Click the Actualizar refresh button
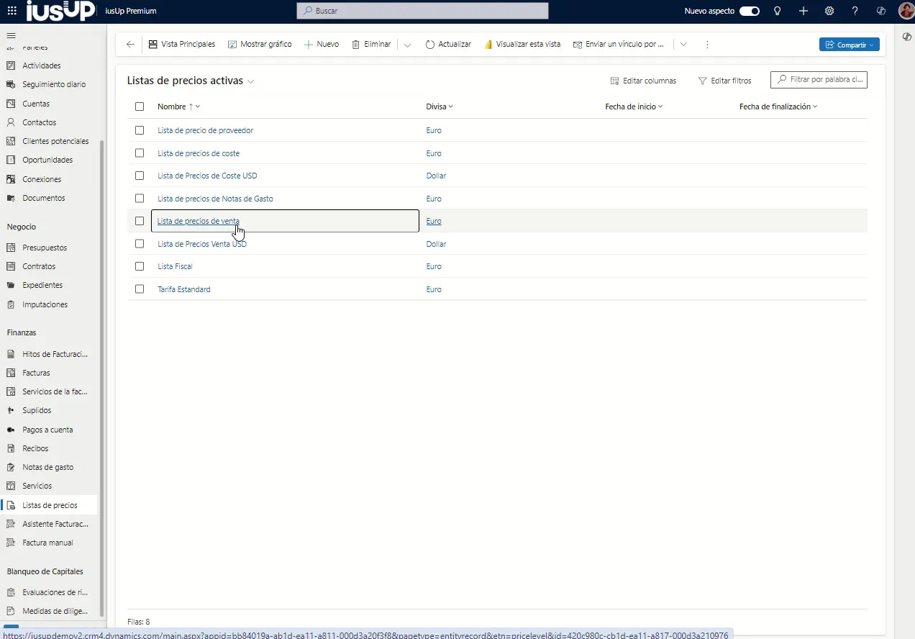The width and height of the screenshot is (915, 639). point(448,44)
